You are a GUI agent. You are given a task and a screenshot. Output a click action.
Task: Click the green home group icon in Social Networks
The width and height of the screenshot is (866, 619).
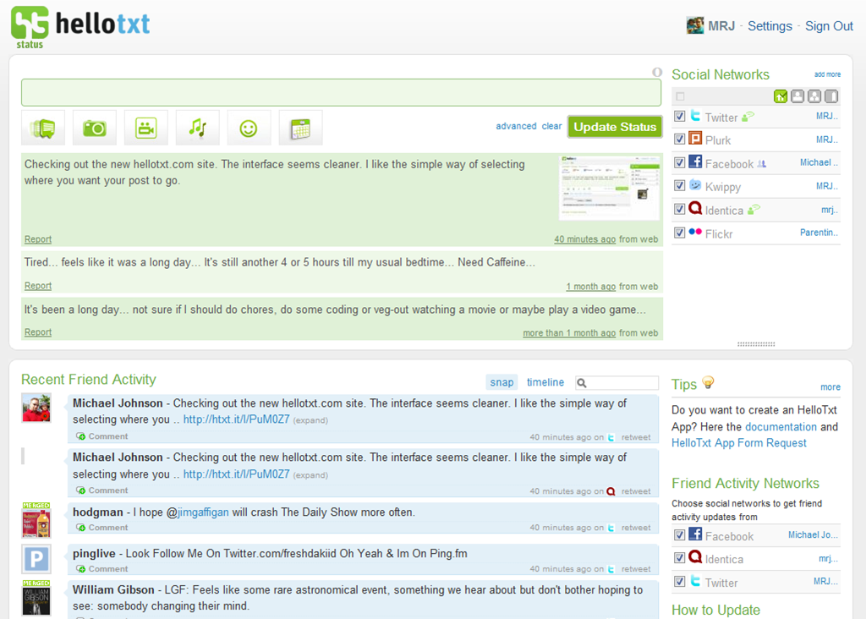[x=780, y=96]
